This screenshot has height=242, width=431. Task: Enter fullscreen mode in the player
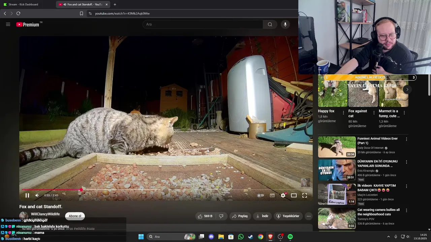point(304,195)
